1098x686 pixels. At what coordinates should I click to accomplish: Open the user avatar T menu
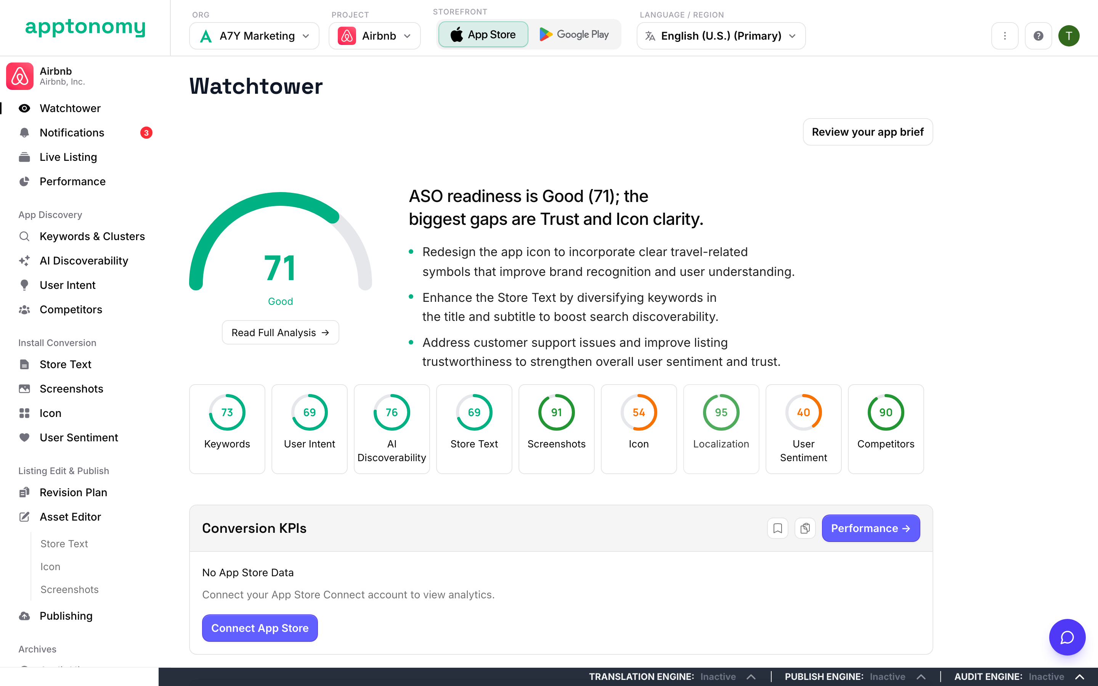click(x=1069, y=36)
